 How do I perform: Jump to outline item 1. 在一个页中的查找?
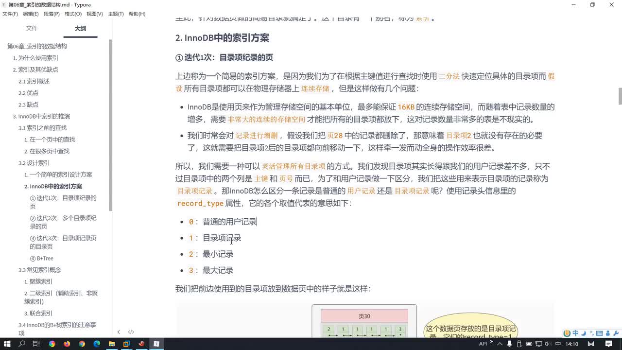click(x=50, y=140)
